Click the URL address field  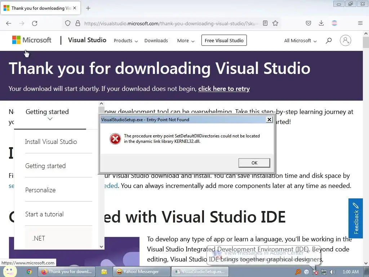pos(171,23)
